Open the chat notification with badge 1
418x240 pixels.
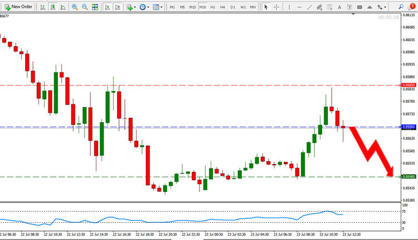412,7
